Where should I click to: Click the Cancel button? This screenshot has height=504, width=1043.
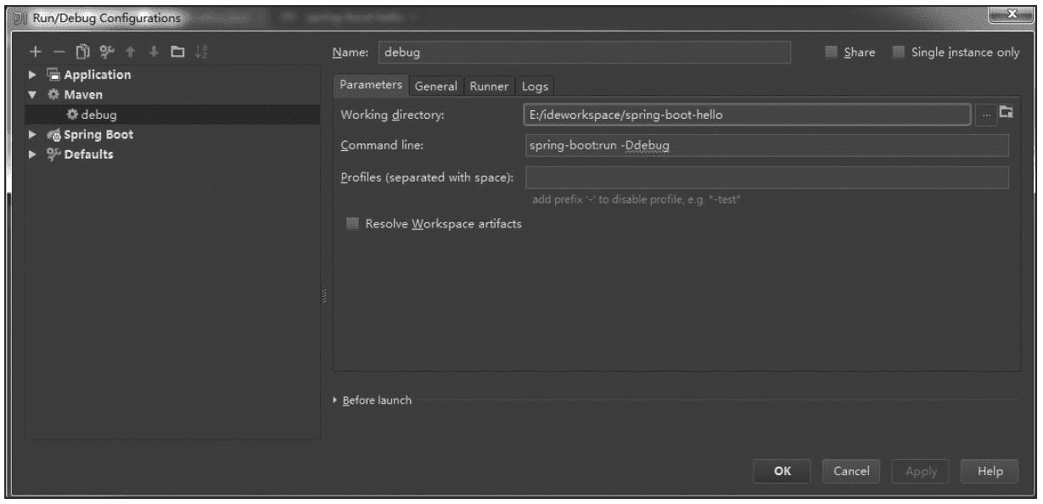[x=850, y=471]
